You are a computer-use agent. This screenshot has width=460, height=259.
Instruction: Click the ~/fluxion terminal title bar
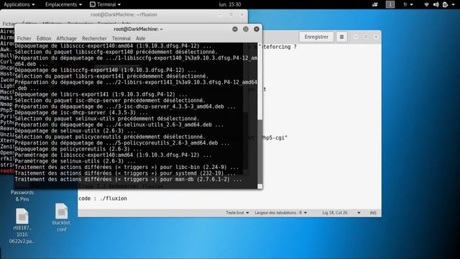(124, 14)
